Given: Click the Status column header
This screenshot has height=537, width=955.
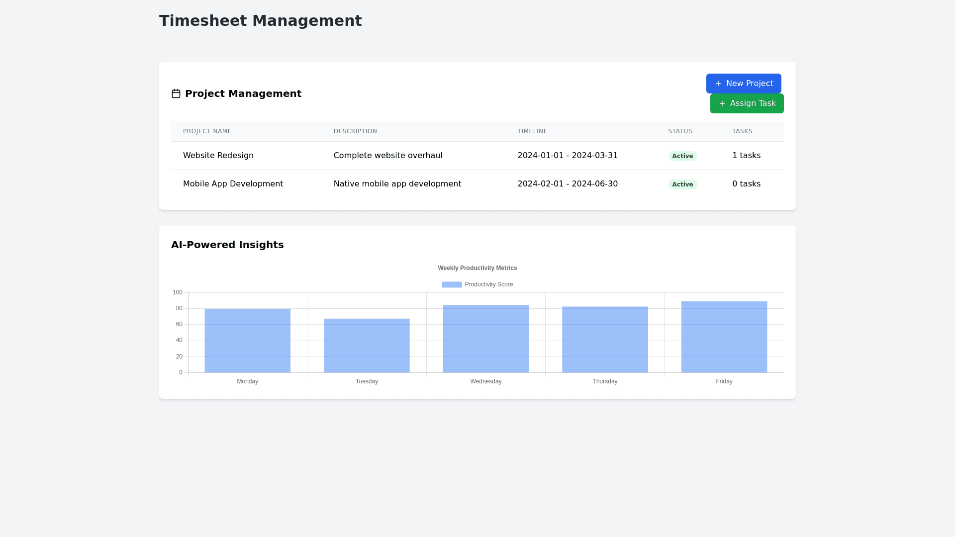Looking at the screenshot, I should coord(680,131).
